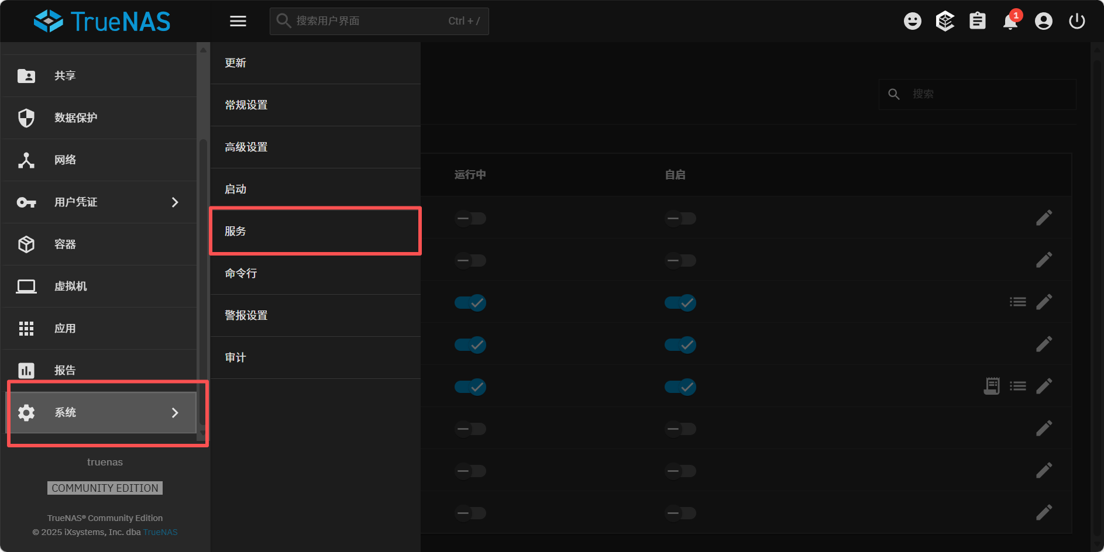Select 高级设置 from system submenu
The image size is (1104, 552).
pyautogui.click(x=315, y=147)
